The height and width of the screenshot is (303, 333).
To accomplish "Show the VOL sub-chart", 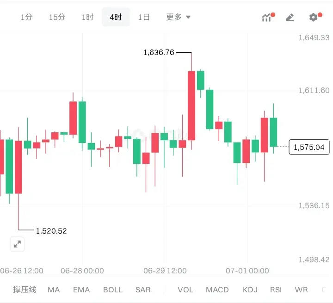I will tap(185, 290).
